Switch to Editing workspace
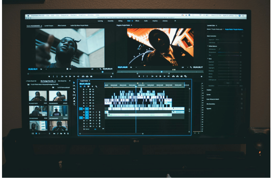 120,21
